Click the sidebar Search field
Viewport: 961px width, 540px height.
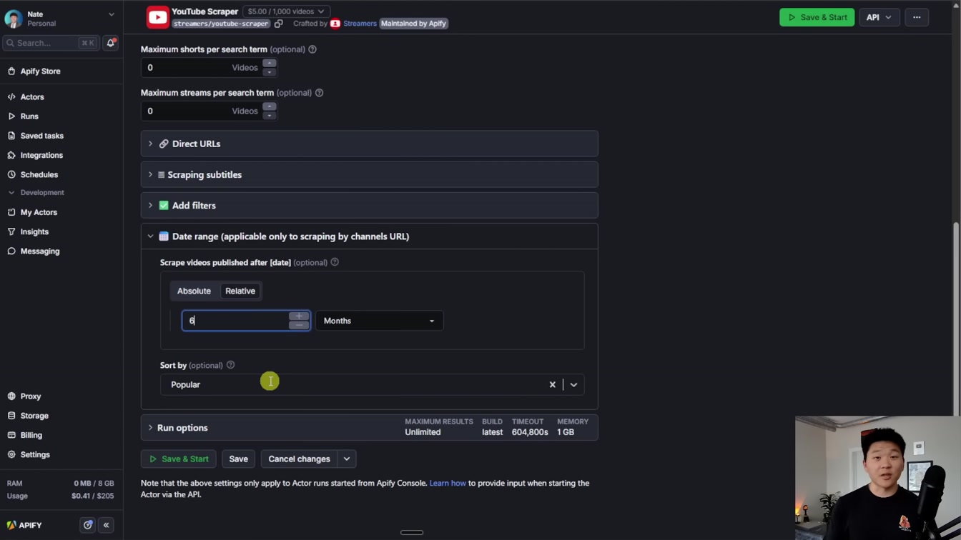(x=51, y=43)
